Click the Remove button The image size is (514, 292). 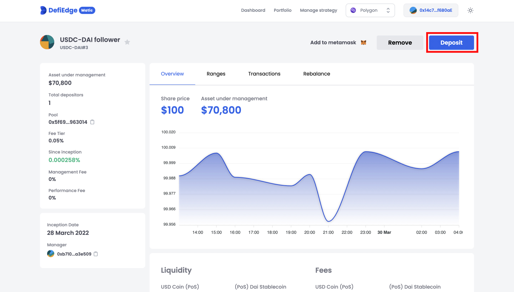pos(400,42)
